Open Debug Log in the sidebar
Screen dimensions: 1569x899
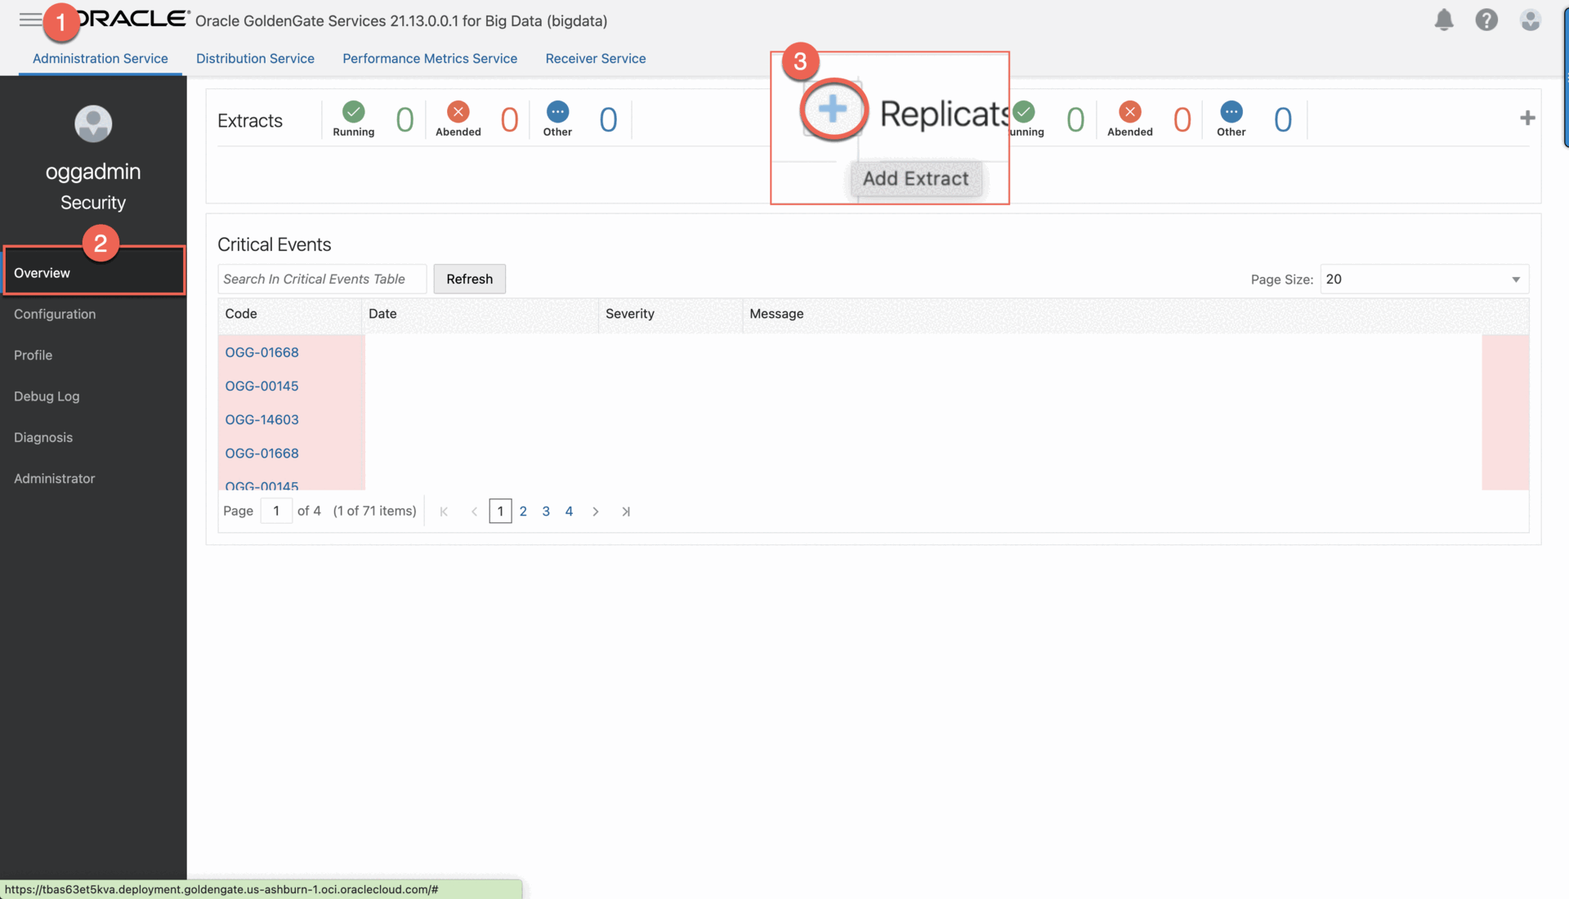coord(47,396)
